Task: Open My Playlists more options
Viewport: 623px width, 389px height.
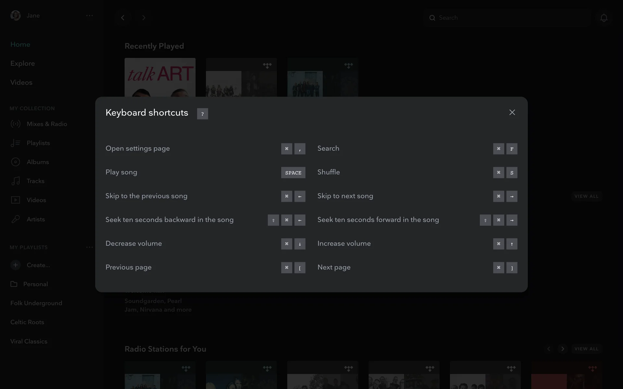Action: (90, 247)
